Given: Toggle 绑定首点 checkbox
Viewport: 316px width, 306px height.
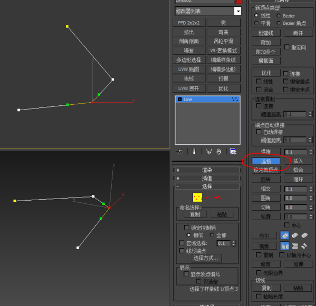Looking at the screenshot, I should coord(285,81).
